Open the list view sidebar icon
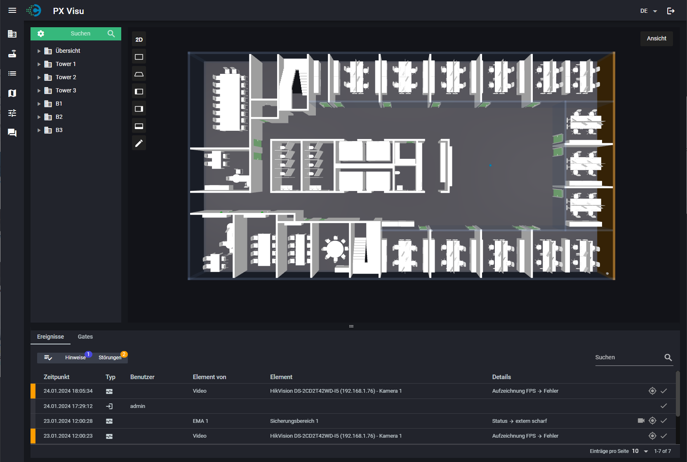This screenshot has height=462, width=687. (x=12, y=73)
